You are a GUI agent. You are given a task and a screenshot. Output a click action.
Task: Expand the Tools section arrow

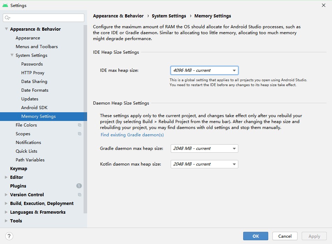(6, 221)
